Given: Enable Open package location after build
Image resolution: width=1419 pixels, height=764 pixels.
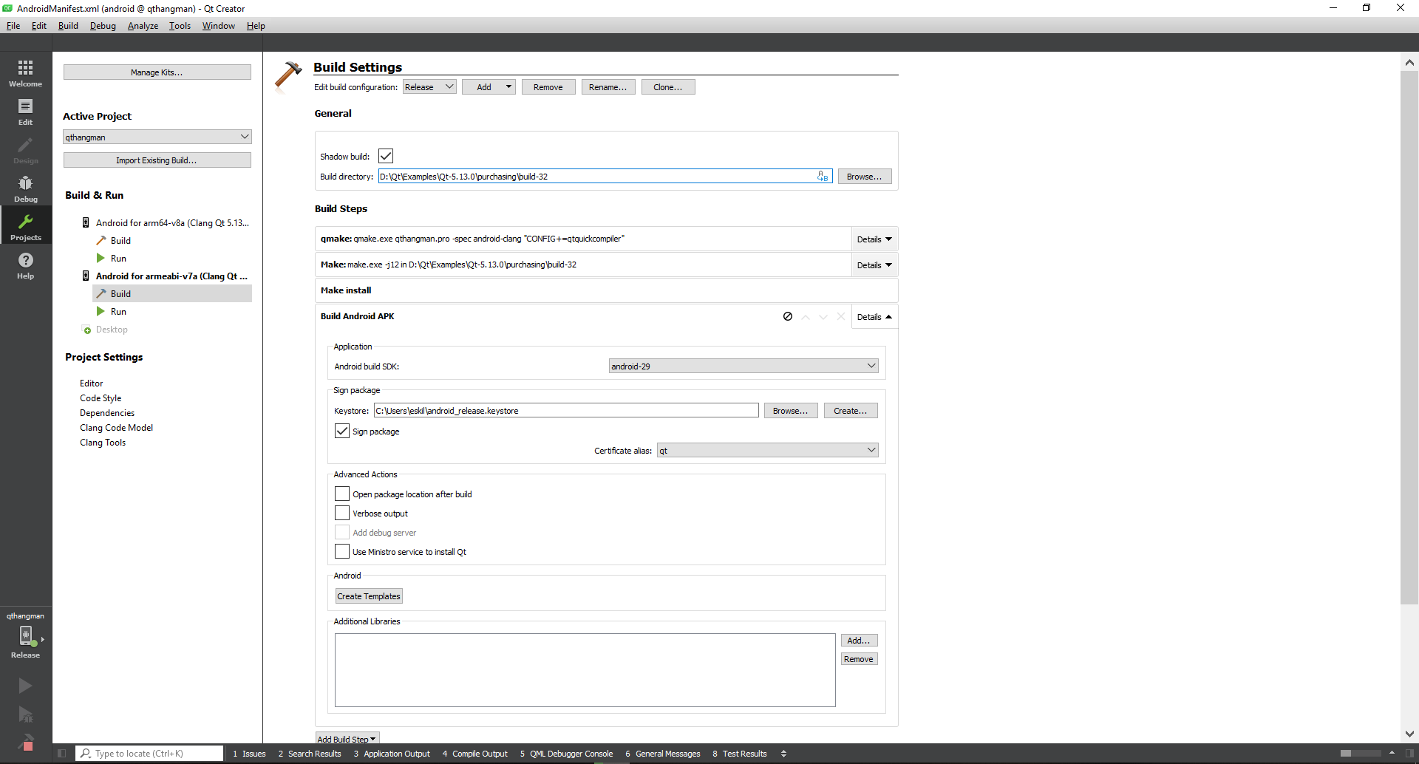Looking at the screenshot, I should coord(342,494).
